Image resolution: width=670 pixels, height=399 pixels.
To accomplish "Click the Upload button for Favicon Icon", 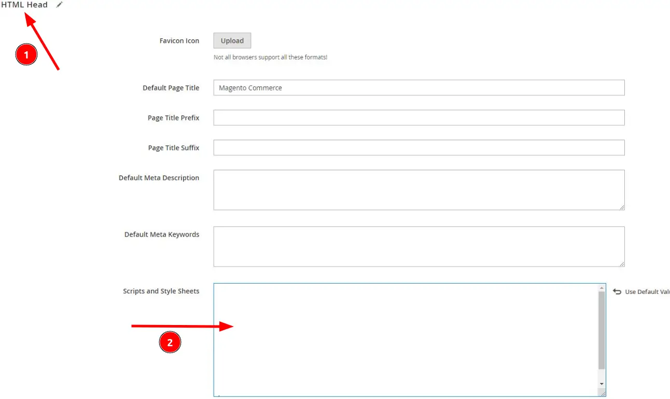I will coord(232,40).
